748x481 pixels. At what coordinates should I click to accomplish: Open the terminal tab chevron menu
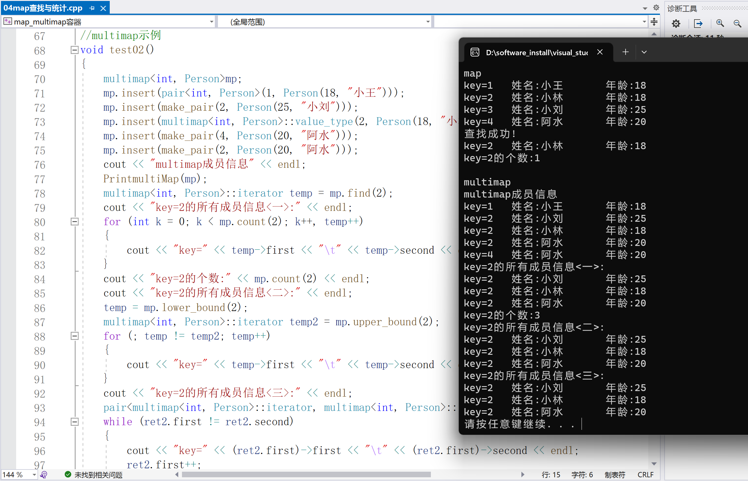[x=644, y=52]
